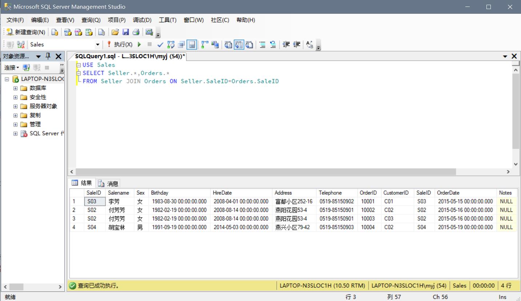Toggle Include Actual Execution Plan
This screenshot has width=521, height=301.
[205, 45]
